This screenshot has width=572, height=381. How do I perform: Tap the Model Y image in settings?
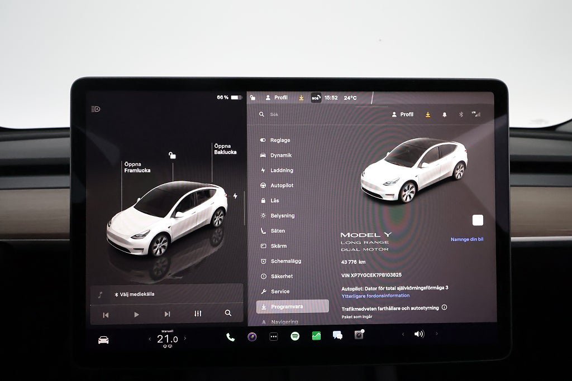(x=414, y=171)
